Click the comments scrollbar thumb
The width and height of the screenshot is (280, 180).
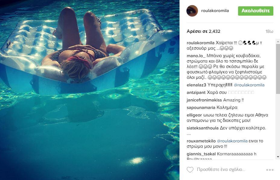278,69
